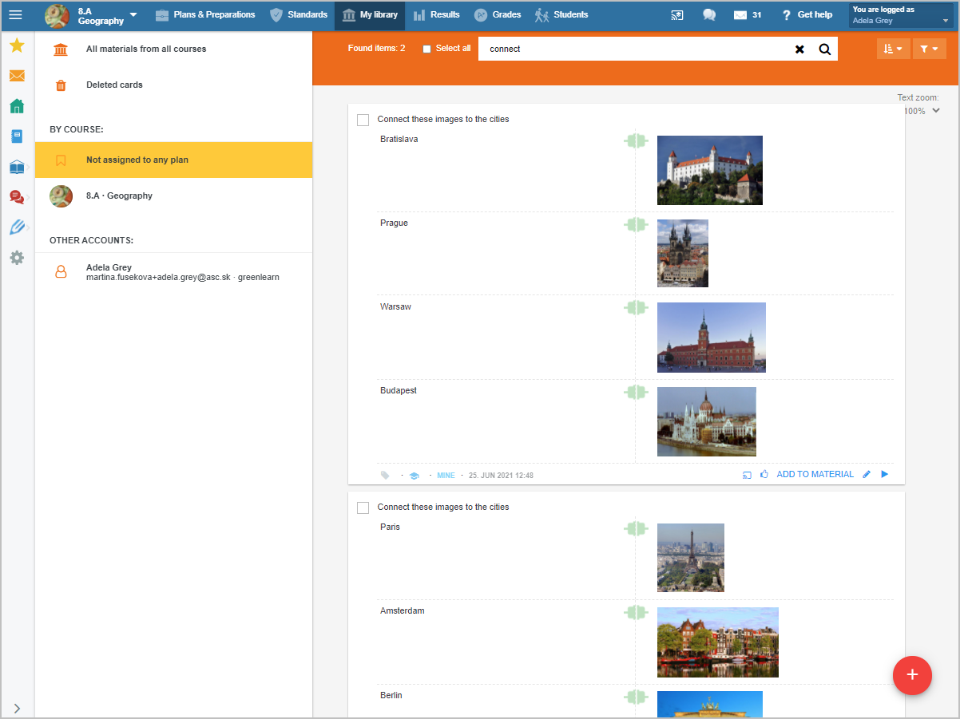This screenshot has width=960, height=719.
Task: Click the connector plug icon next to Paris
Action: [x=636, y=528]
